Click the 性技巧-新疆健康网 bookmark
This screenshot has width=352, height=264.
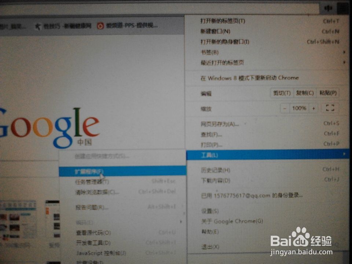click(63, 26)
